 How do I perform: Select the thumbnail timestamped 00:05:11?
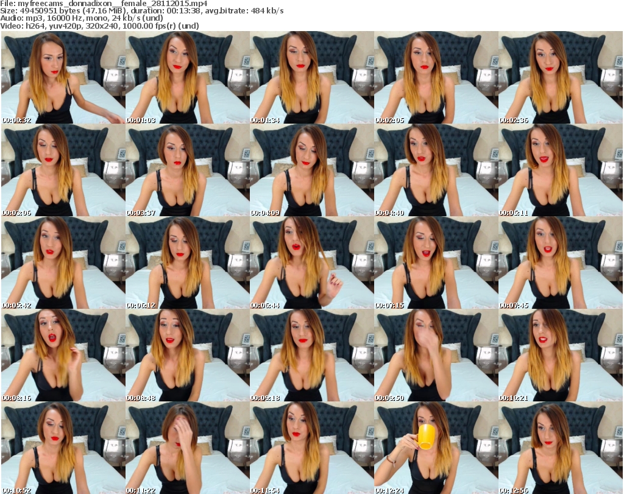coord(561,170)
